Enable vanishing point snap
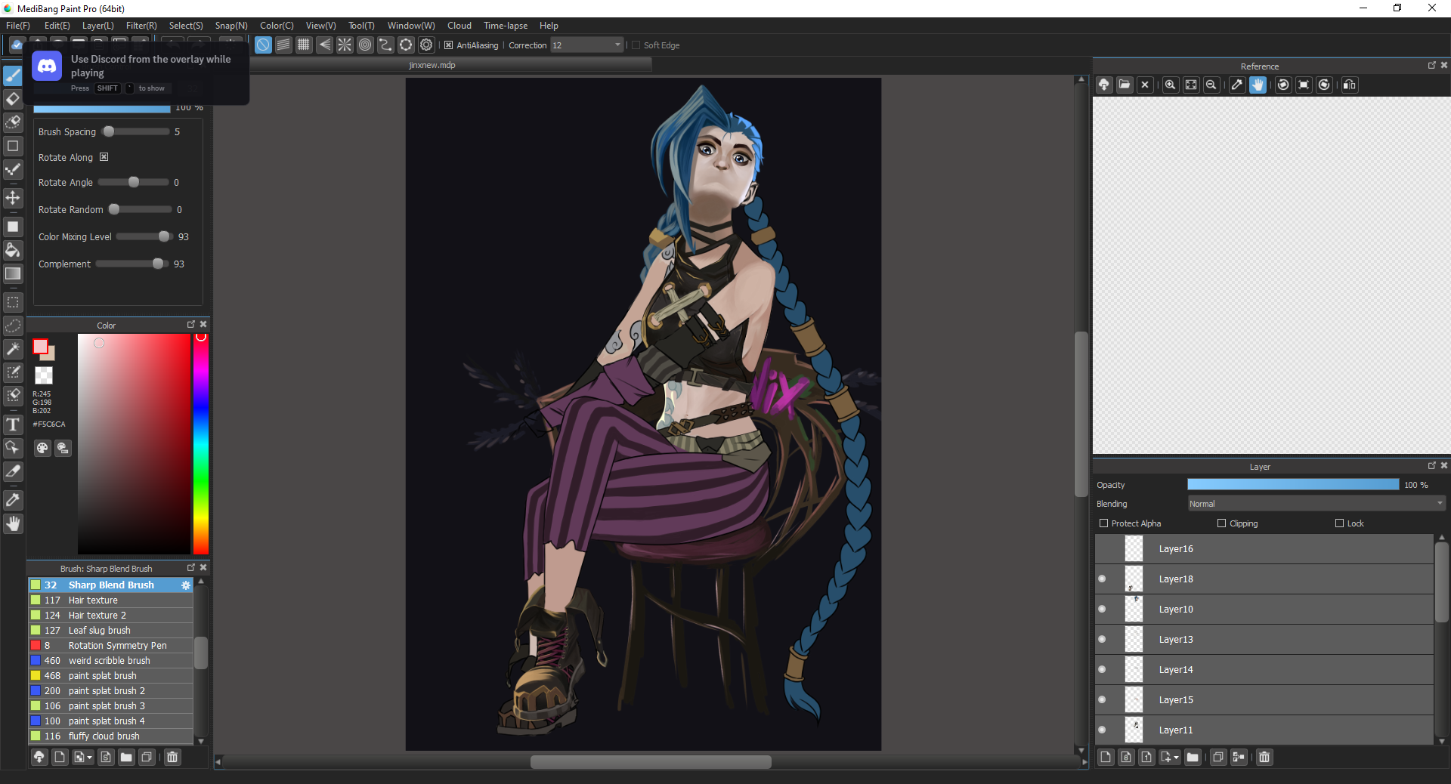This screenshot has width=1451, height=784. 324,45
